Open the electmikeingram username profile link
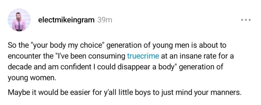The height and width of the screenshot is (105, 261). pyautogui.click(x=66, y=20)
